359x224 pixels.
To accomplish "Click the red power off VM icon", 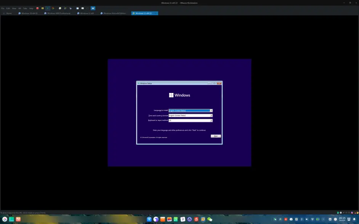I will pos(38,8).
